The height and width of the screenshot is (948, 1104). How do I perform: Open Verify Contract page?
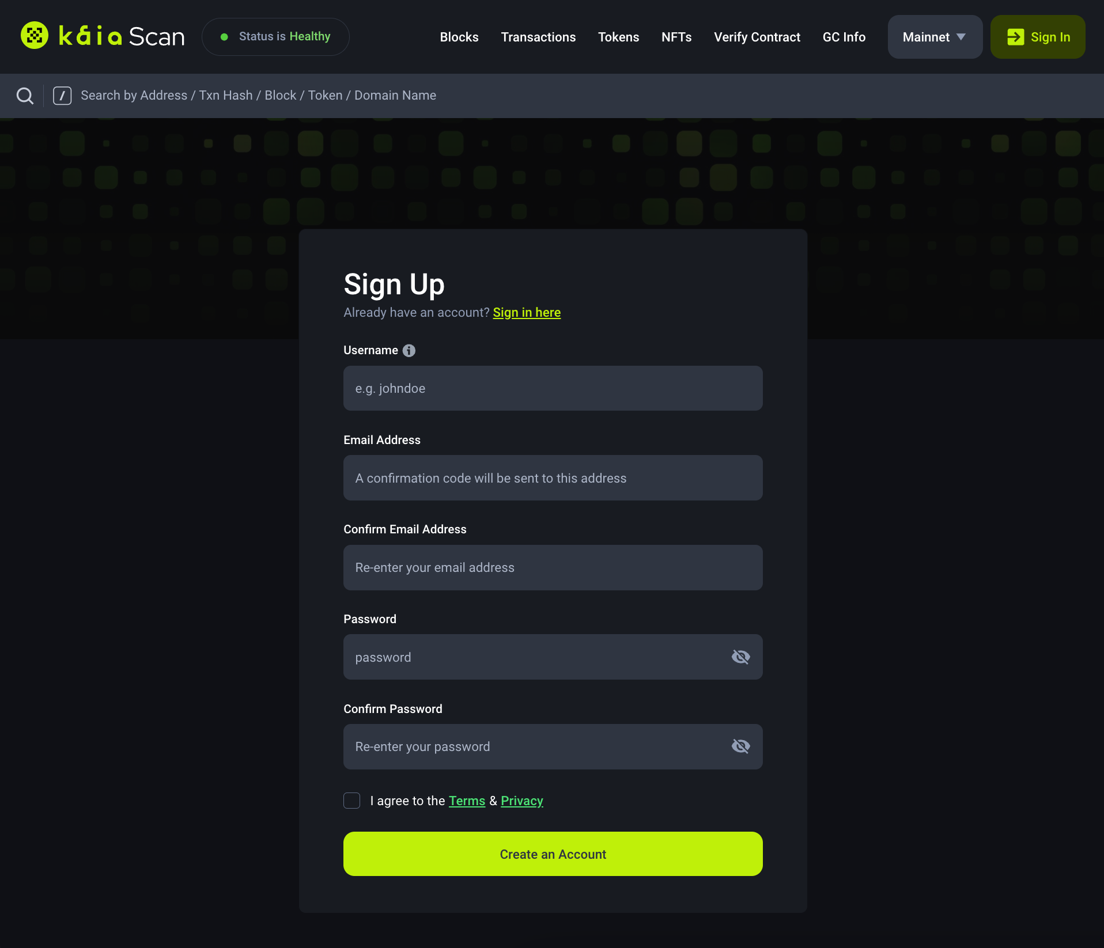[x=757, y=37]
